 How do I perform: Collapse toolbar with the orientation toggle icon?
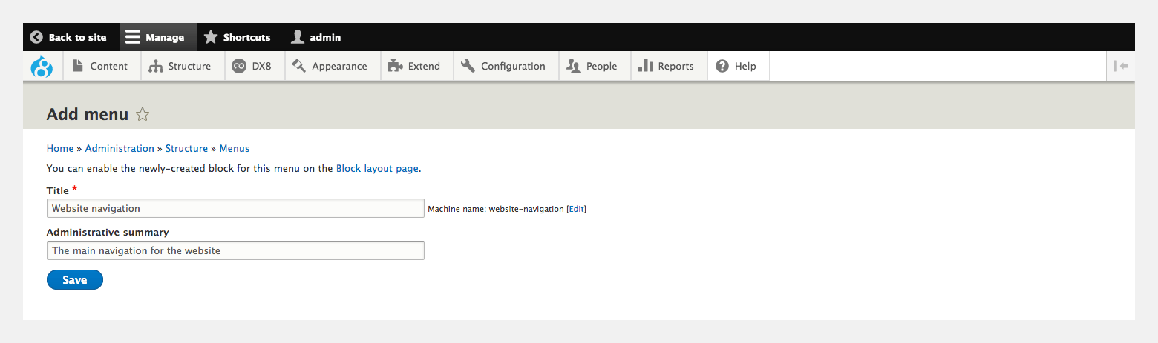[1121, 66]
